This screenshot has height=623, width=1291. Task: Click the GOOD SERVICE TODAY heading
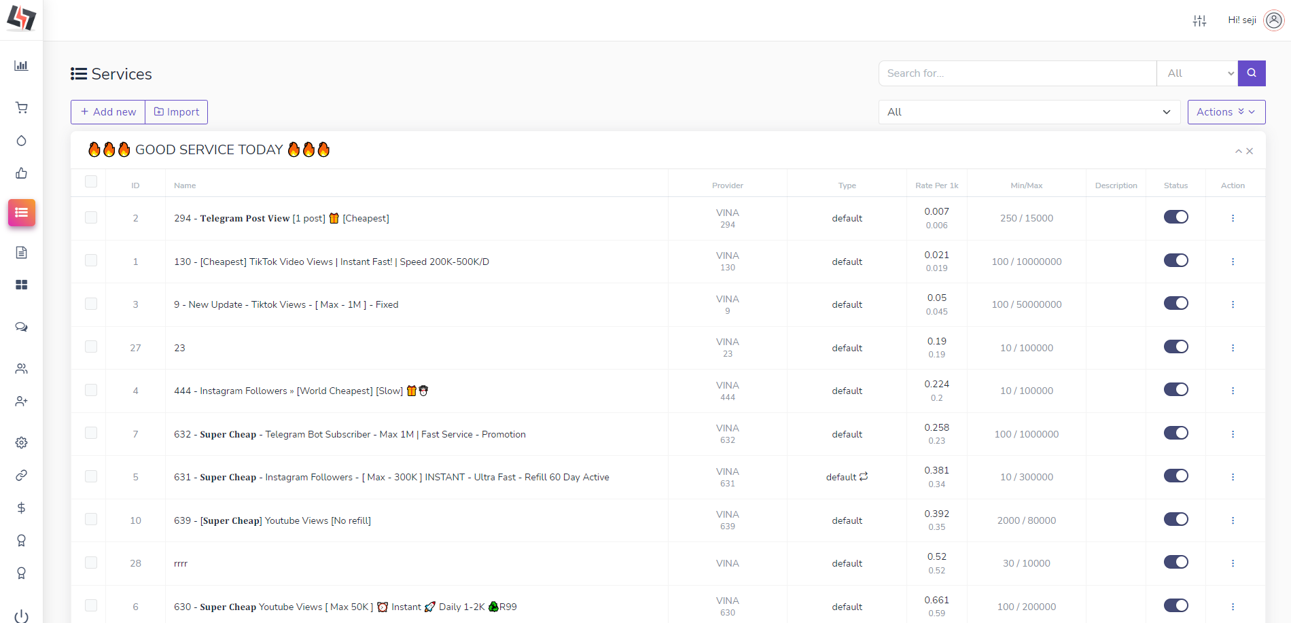point(209,149)
